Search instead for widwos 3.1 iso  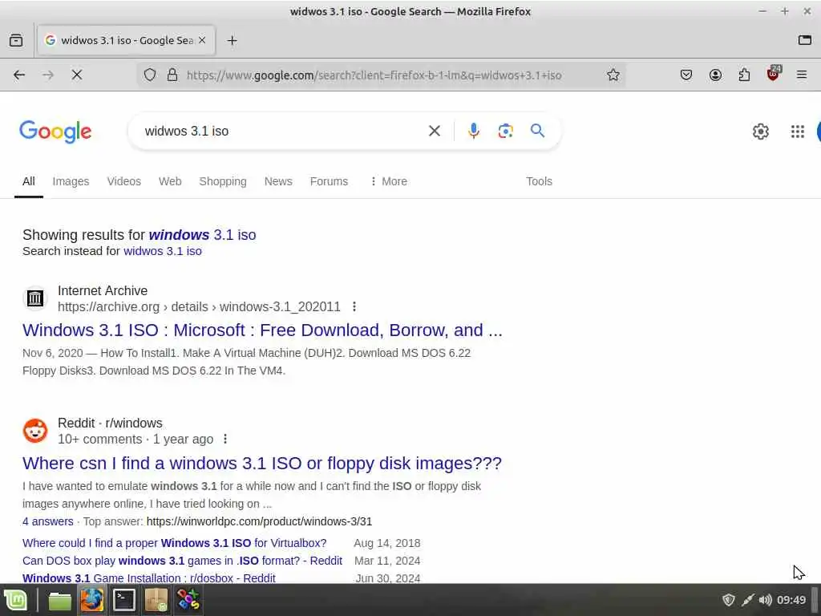click(162, 251)
